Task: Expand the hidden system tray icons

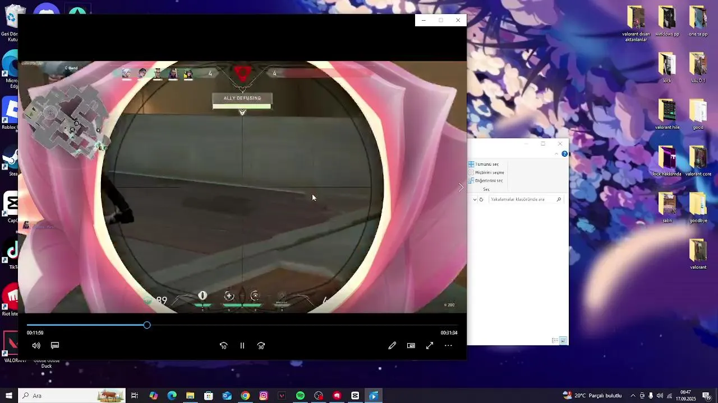Action: [x=633, y=396]
